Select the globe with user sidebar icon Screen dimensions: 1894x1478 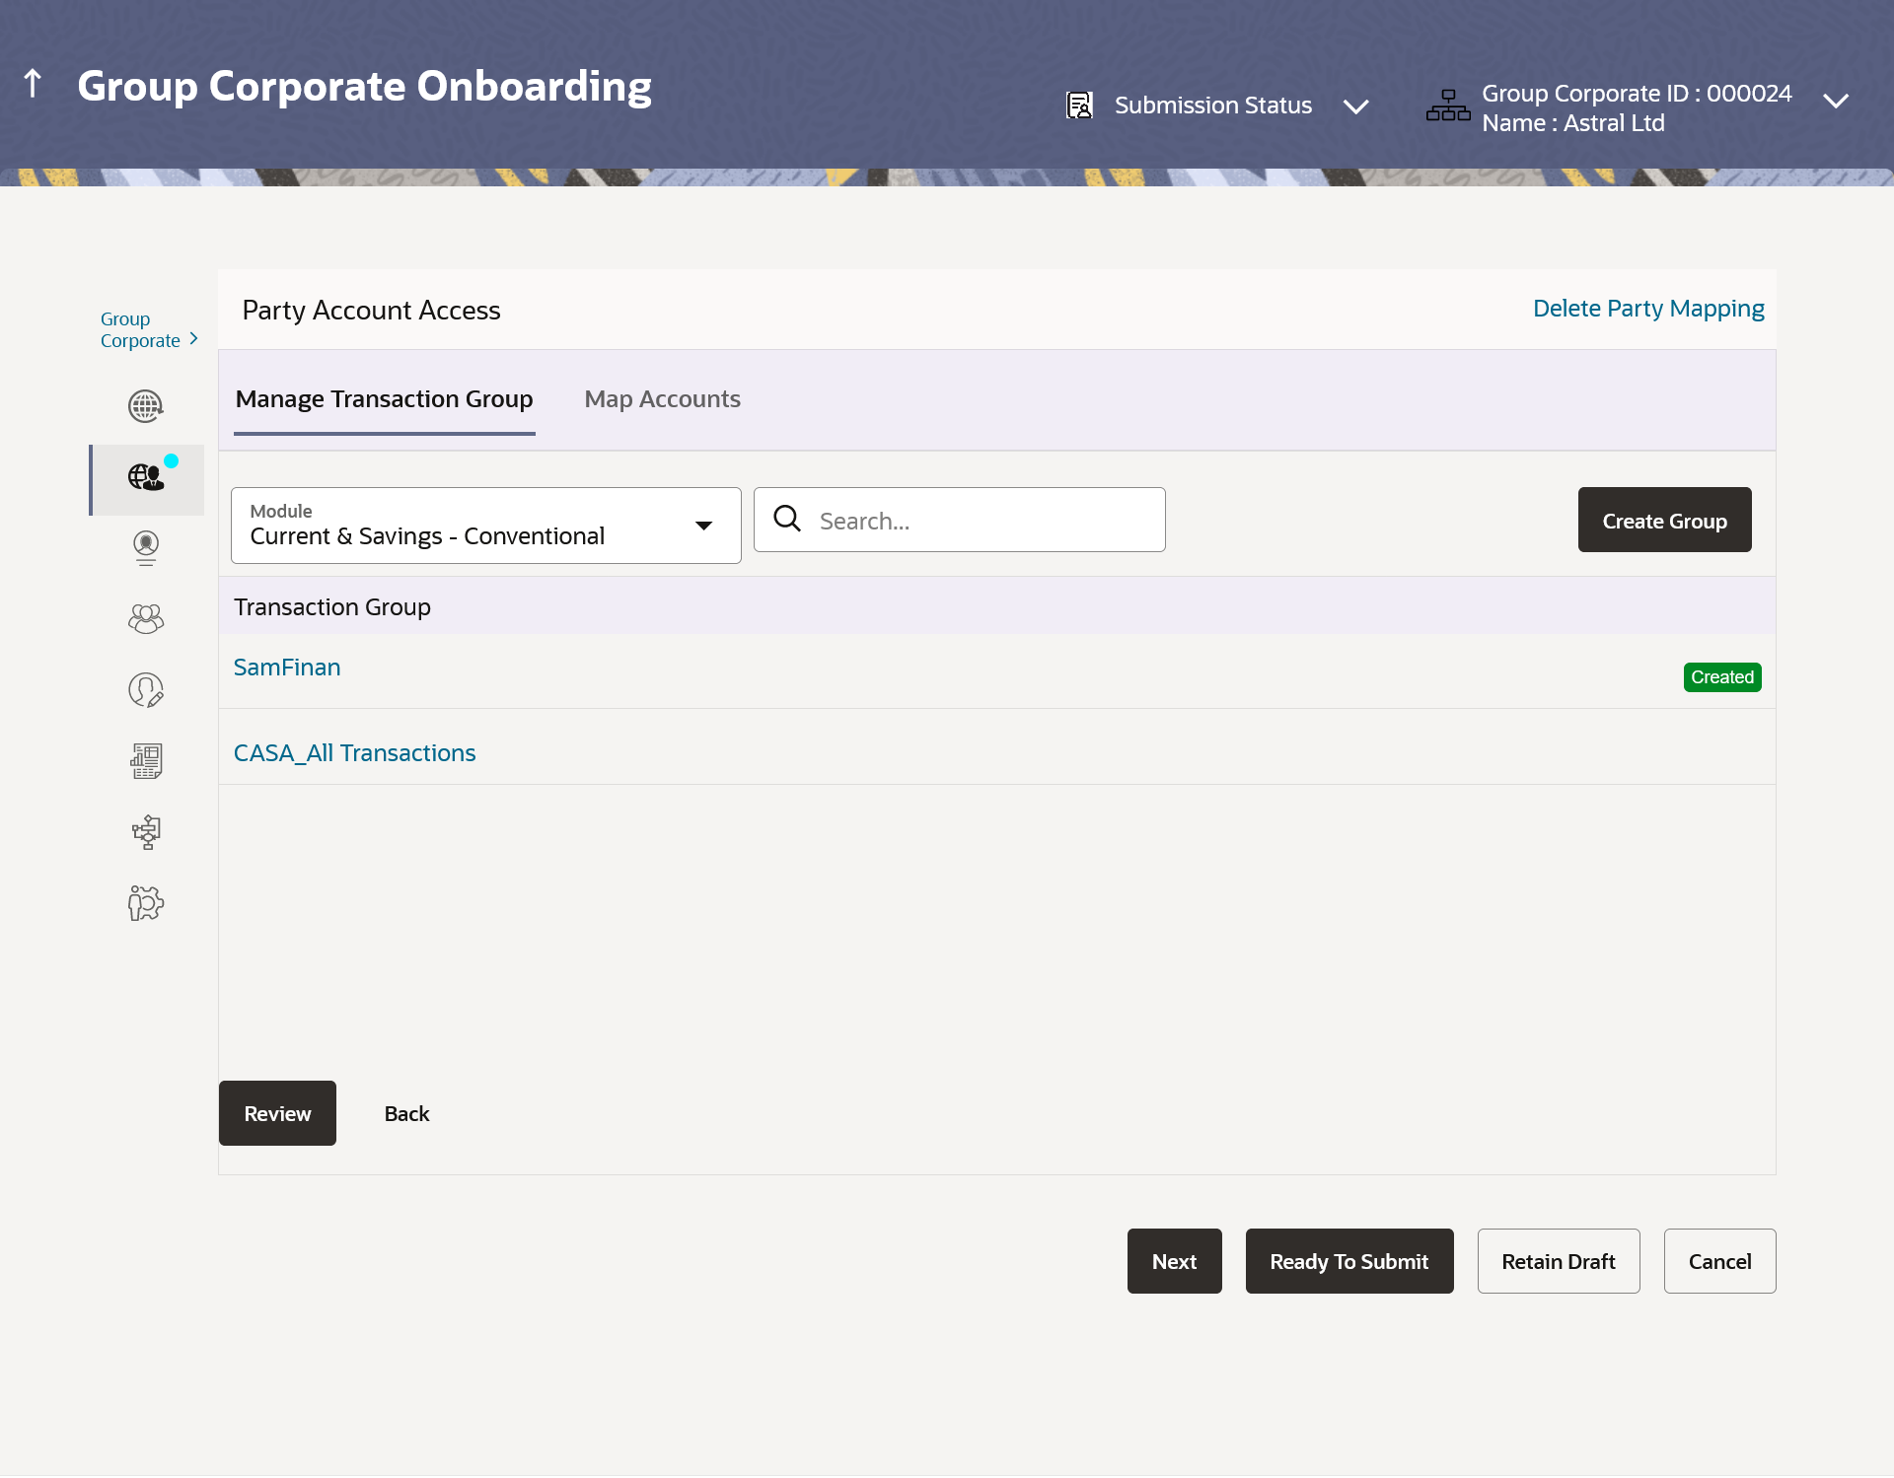coord(146,478)
